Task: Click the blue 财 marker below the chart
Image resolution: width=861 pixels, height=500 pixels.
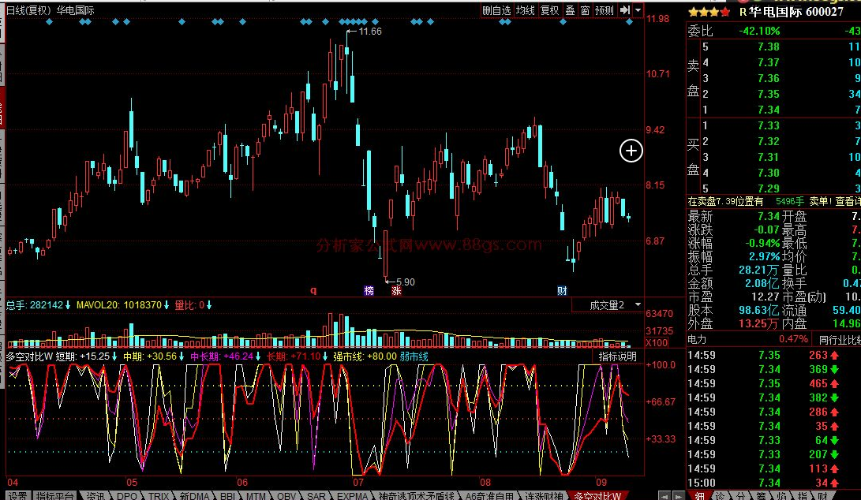Action: (562, 290)
